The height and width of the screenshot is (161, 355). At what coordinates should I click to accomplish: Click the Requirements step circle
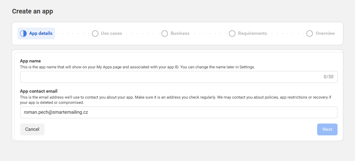[232, 34]
